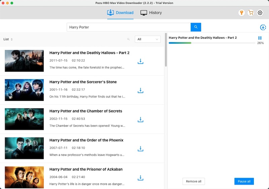Click the Remove all button
Viewport: 269px width, 189px height.
(194, 181)
